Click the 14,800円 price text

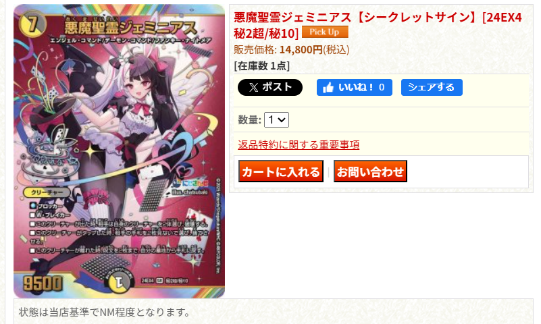coord(301,50)
